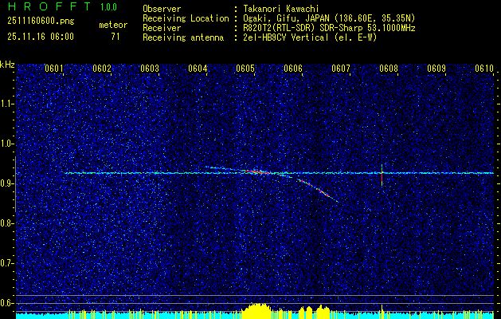The width and height of the screenshot is (501, 319).
Task: Click the meteor count value 71
Action: tap(115, 37)
